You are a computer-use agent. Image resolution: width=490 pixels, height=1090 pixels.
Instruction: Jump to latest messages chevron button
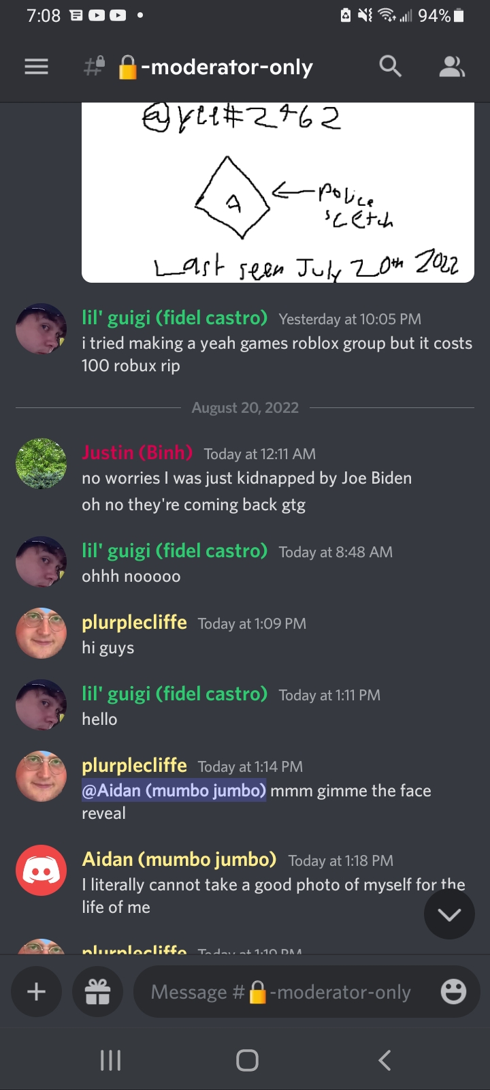449,914
